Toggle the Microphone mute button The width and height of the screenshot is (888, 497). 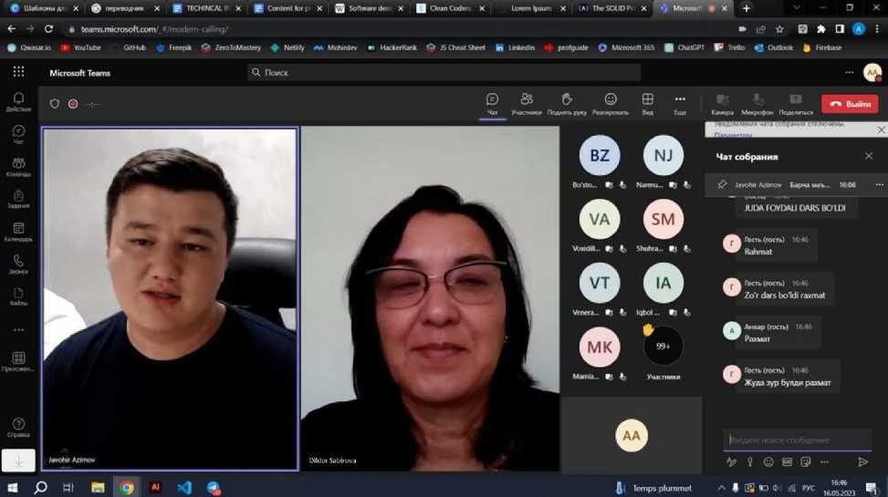pos(757,99)
